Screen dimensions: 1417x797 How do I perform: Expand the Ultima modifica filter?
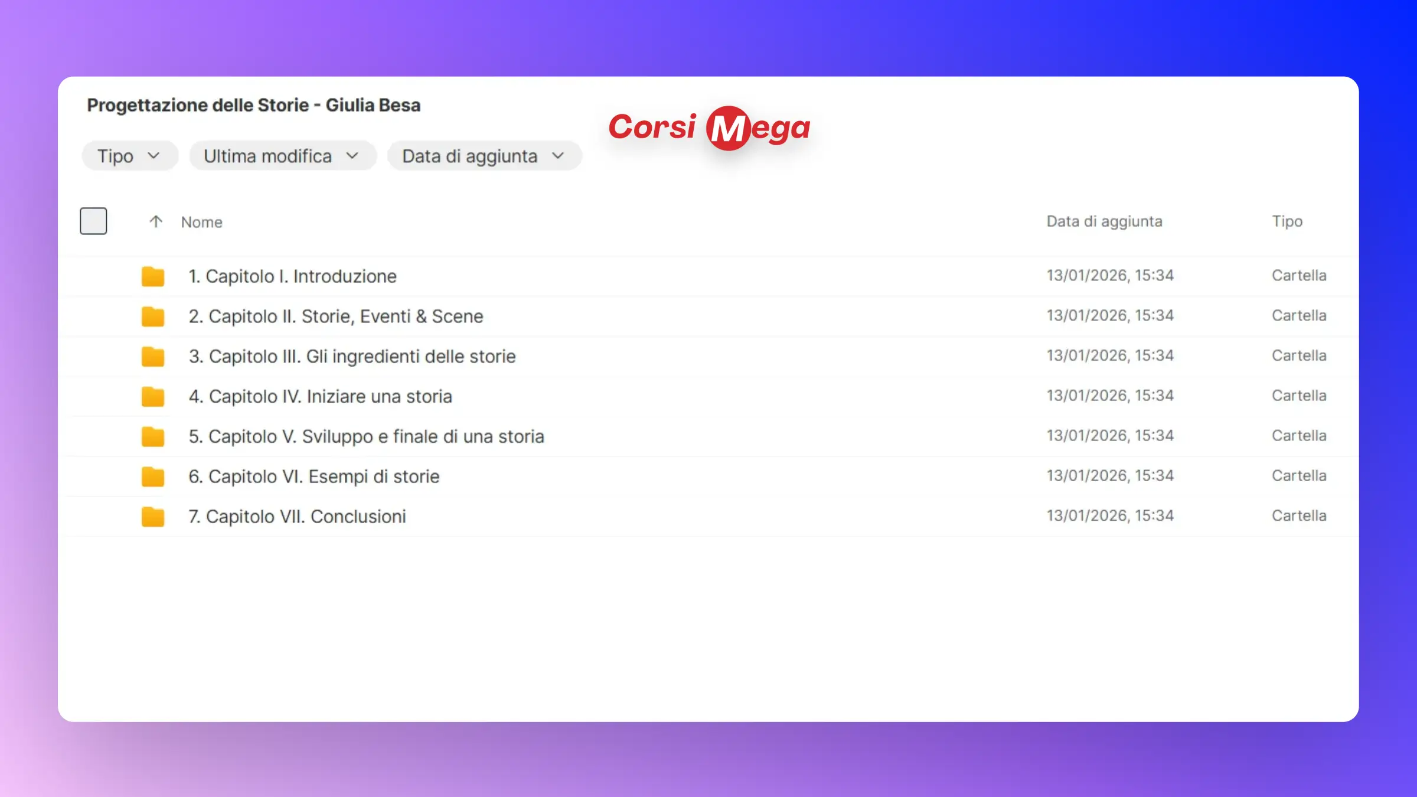pos(282,156)
